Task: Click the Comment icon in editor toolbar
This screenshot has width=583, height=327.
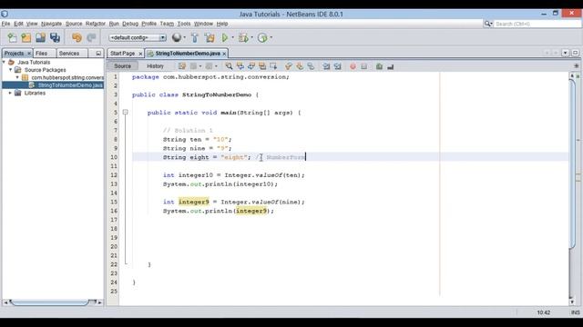Action: [379, 66]
